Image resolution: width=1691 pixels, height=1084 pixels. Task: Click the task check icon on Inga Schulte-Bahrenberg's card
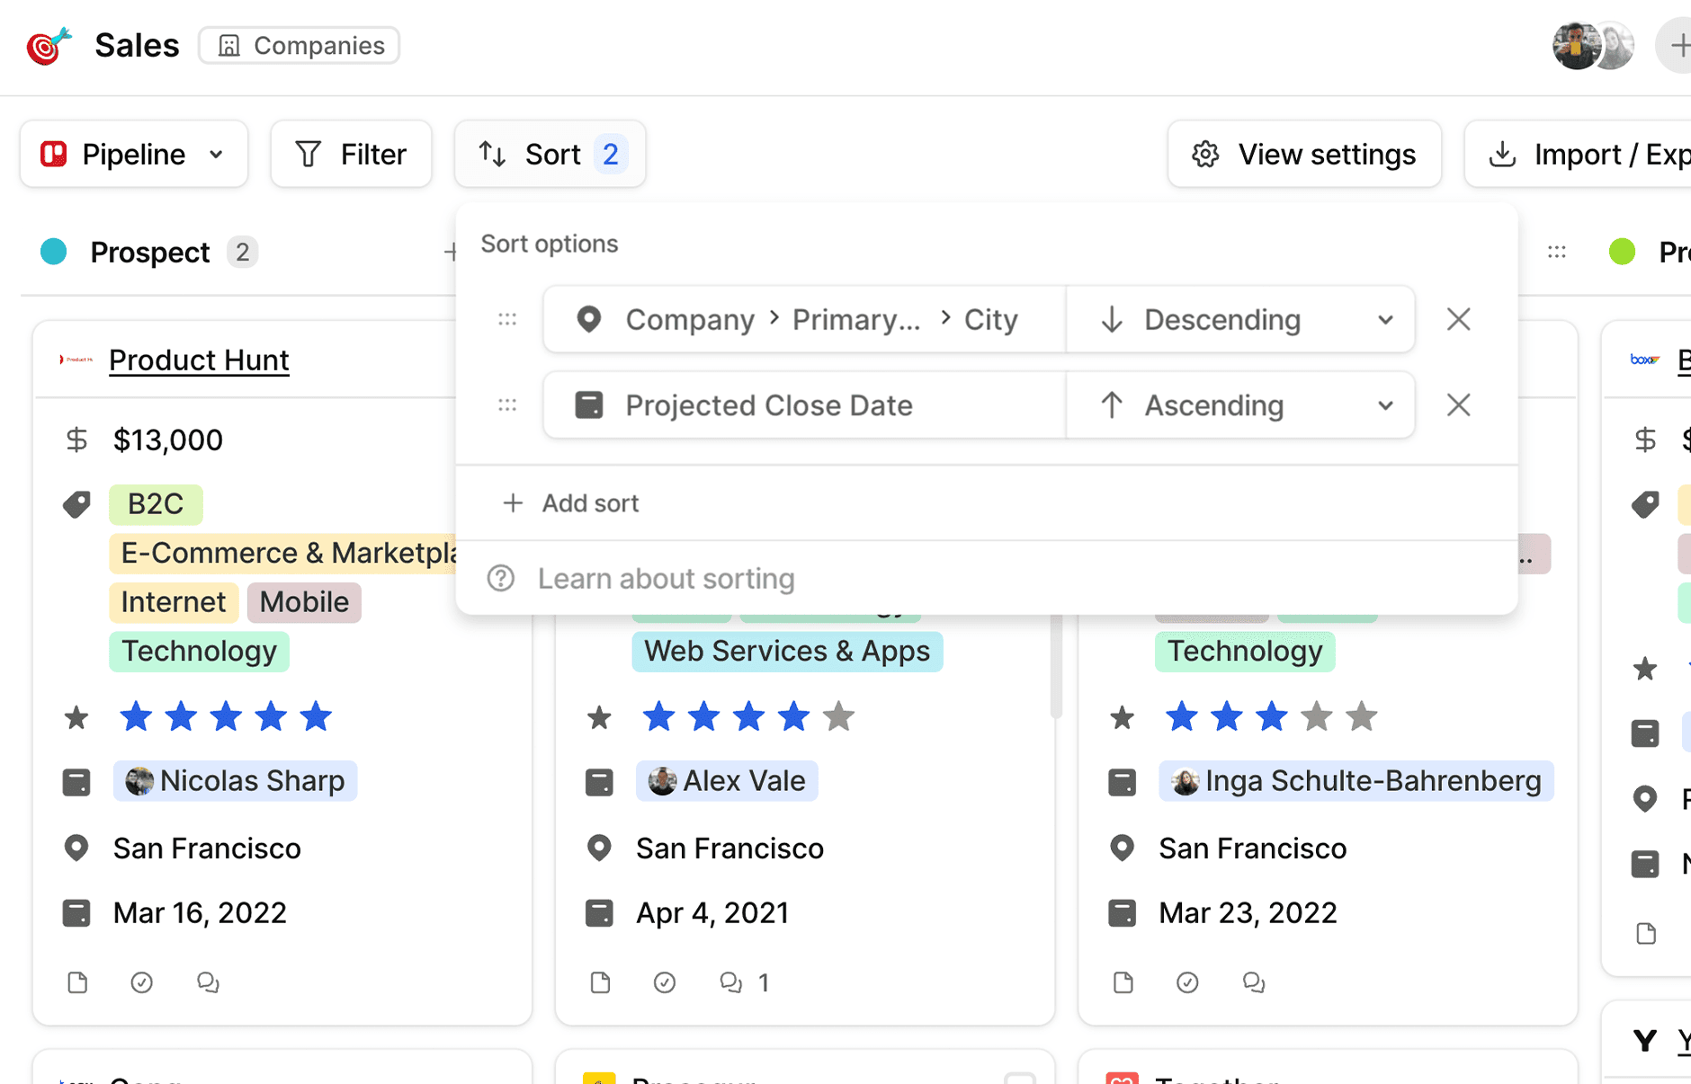coord(1187,982)
